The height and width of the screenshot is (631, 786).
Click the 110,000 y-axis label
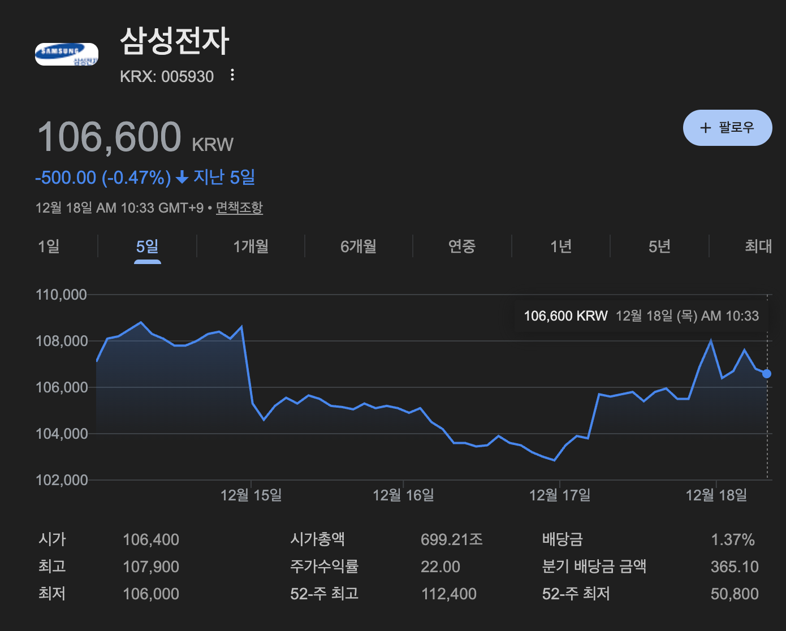62,295
